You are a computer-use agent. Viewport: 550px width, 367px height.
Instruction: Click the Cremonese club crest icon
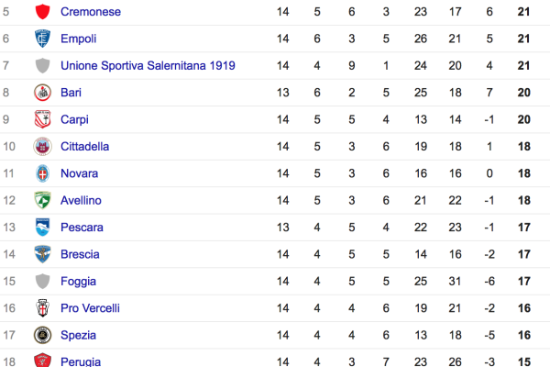pos(41,12)
